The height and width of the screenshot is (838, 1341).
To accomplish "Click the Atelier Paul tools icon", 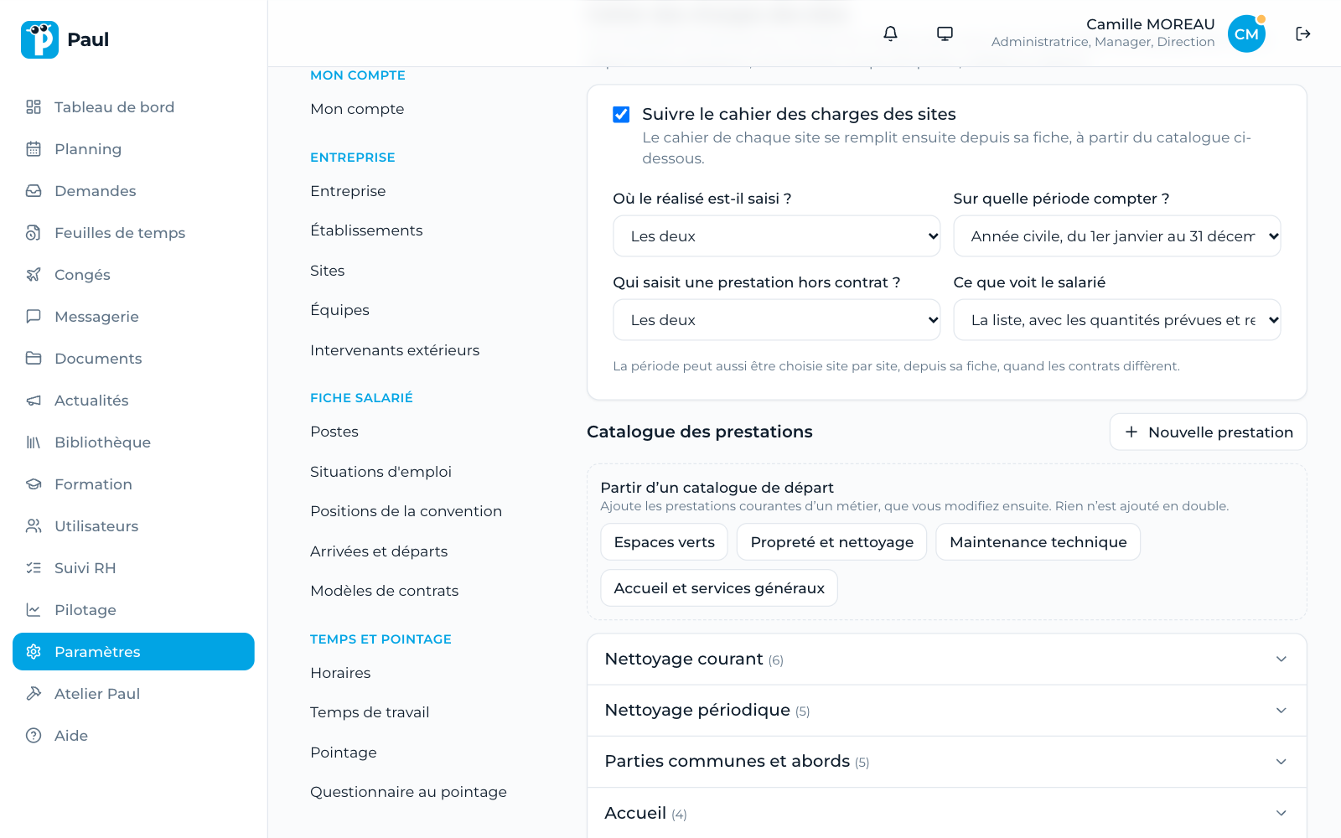I will pos(34,694).
